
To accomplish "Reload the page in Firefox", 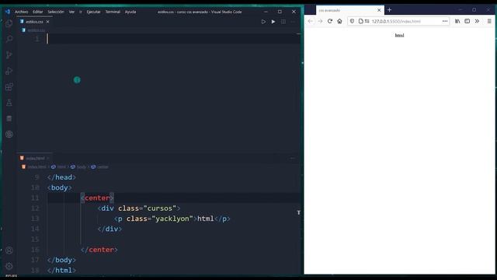I will click(x=330, y=21).
